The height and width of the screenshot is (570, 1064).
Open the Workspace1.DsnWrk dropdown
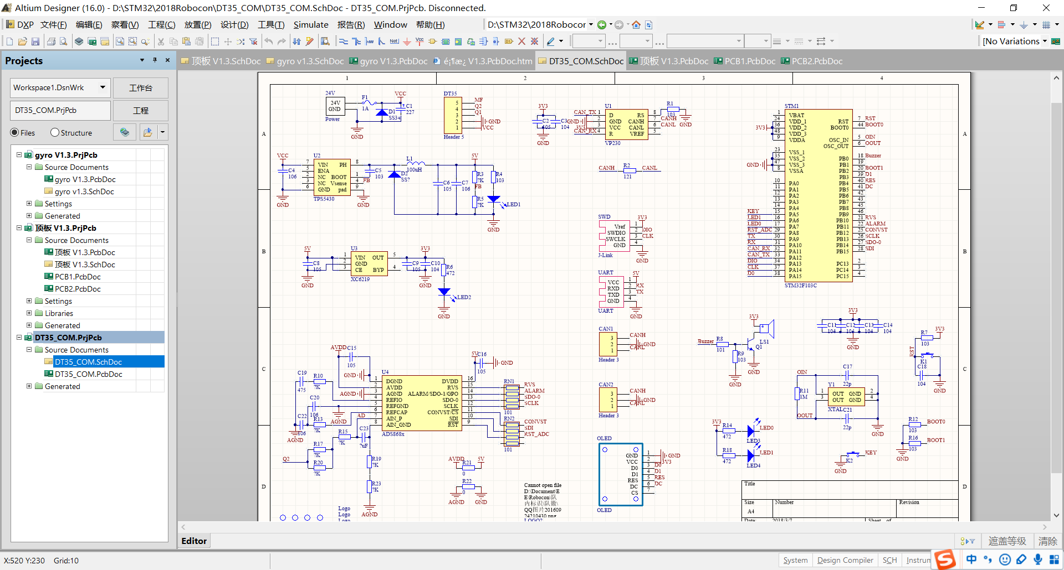pos(103,87)
